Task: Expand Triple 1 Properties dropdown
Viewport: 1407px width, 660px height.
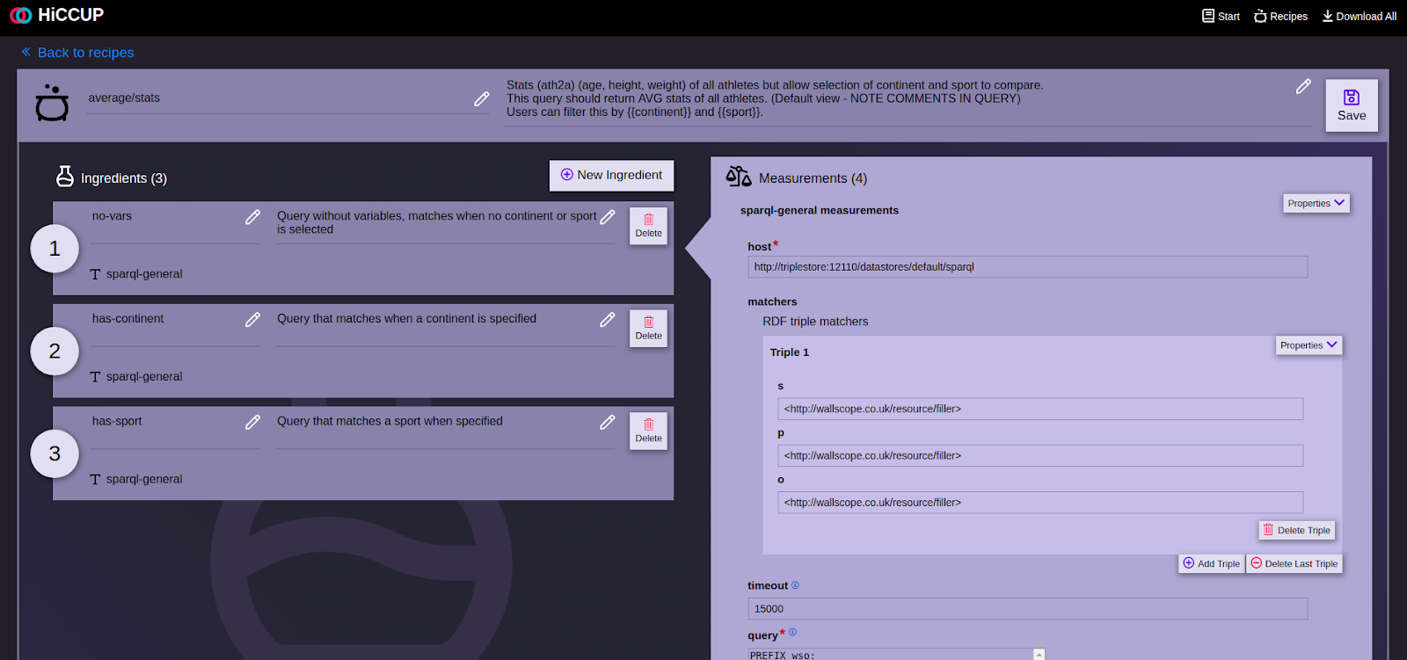Action: click(x=1309, y=345)
